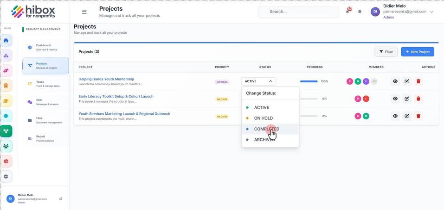Click the MEDIUM priority badge for Youth Services Marketing

tap(222, 117)
